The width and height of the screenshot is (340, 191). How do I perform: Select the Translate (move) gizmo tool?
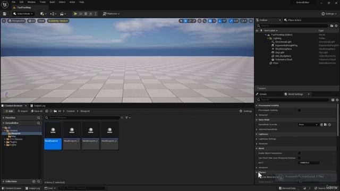(185, 21)
